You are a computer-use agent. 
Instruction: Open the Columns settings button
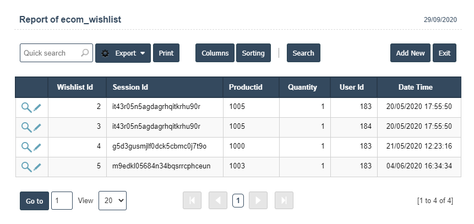click(215, 53)
